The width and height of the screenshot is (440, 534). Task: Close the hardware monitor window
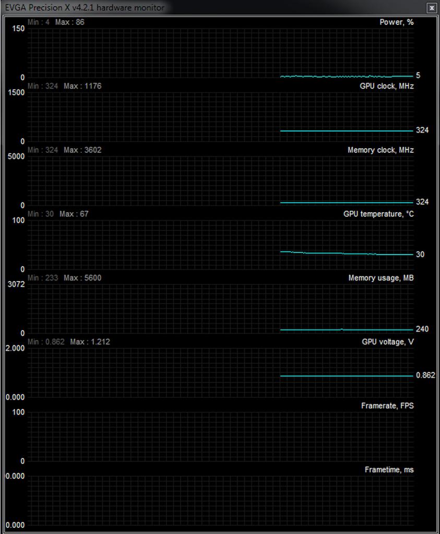click(x=432, y=8)
